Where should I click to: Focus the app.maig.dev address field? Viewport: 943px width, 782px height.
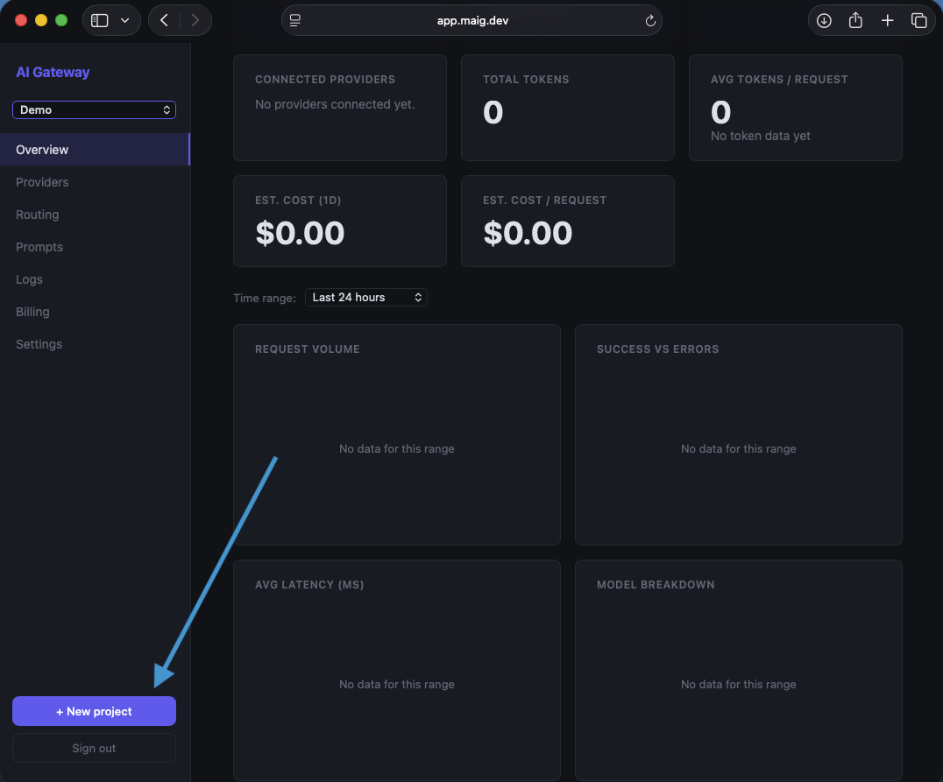[472, 20]
